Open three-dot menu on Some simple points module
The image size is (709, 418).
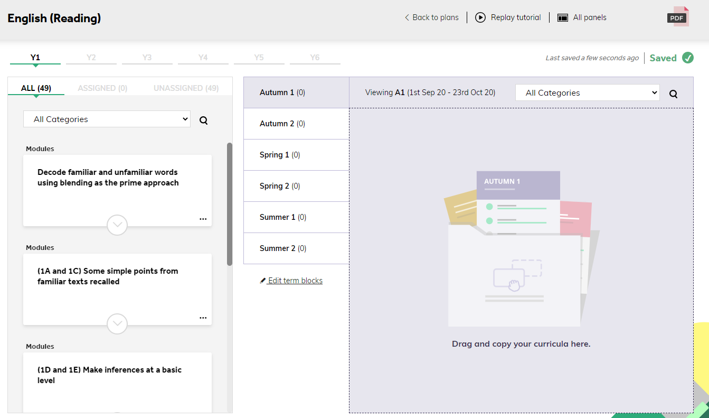pyautogui.click(x=203, y=318)
